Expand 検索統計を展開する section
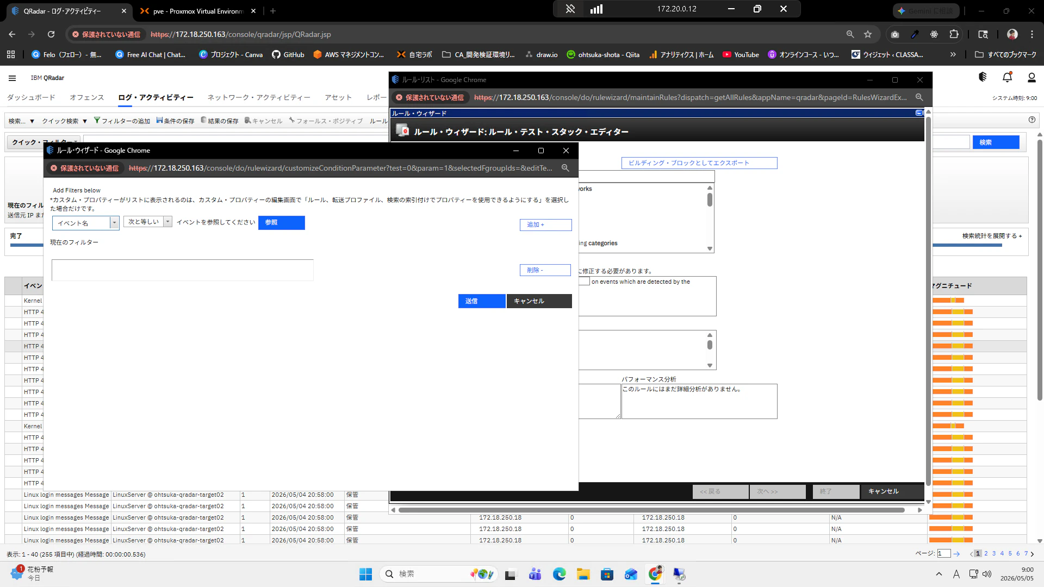 point(992,236)
